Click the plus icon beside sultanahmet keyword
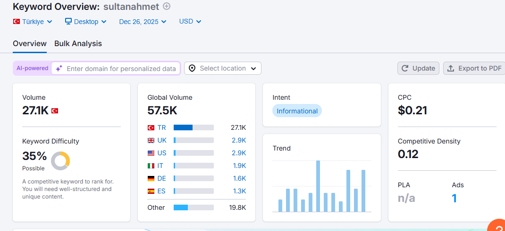The height and width of the screenshot is (231, 505). [x=167, y=6]
